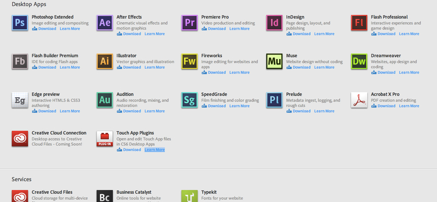Download Edge preview
437x202 pixels.
(44, 111)
